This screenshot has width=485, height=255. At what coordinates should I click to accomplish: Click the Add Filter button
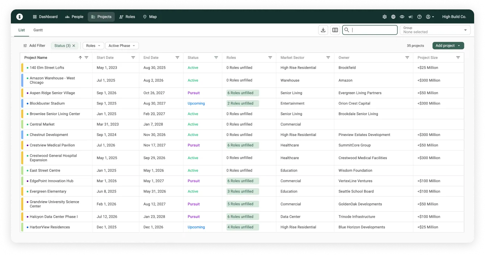tap(34, 46)
